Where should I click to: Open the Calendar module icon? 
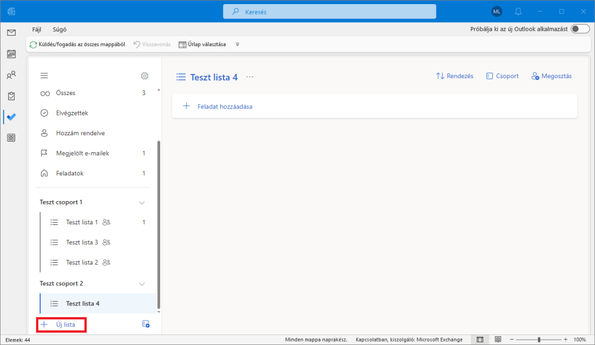click(11, 54)
